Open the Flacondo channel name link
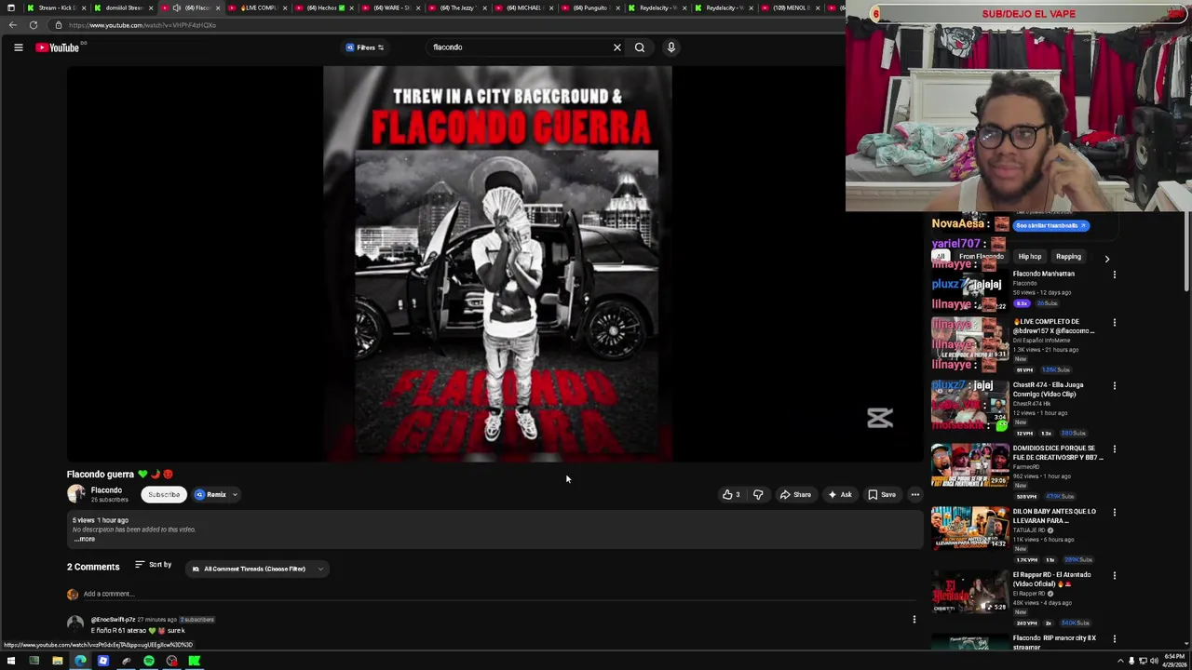 (x=106, y=490)
